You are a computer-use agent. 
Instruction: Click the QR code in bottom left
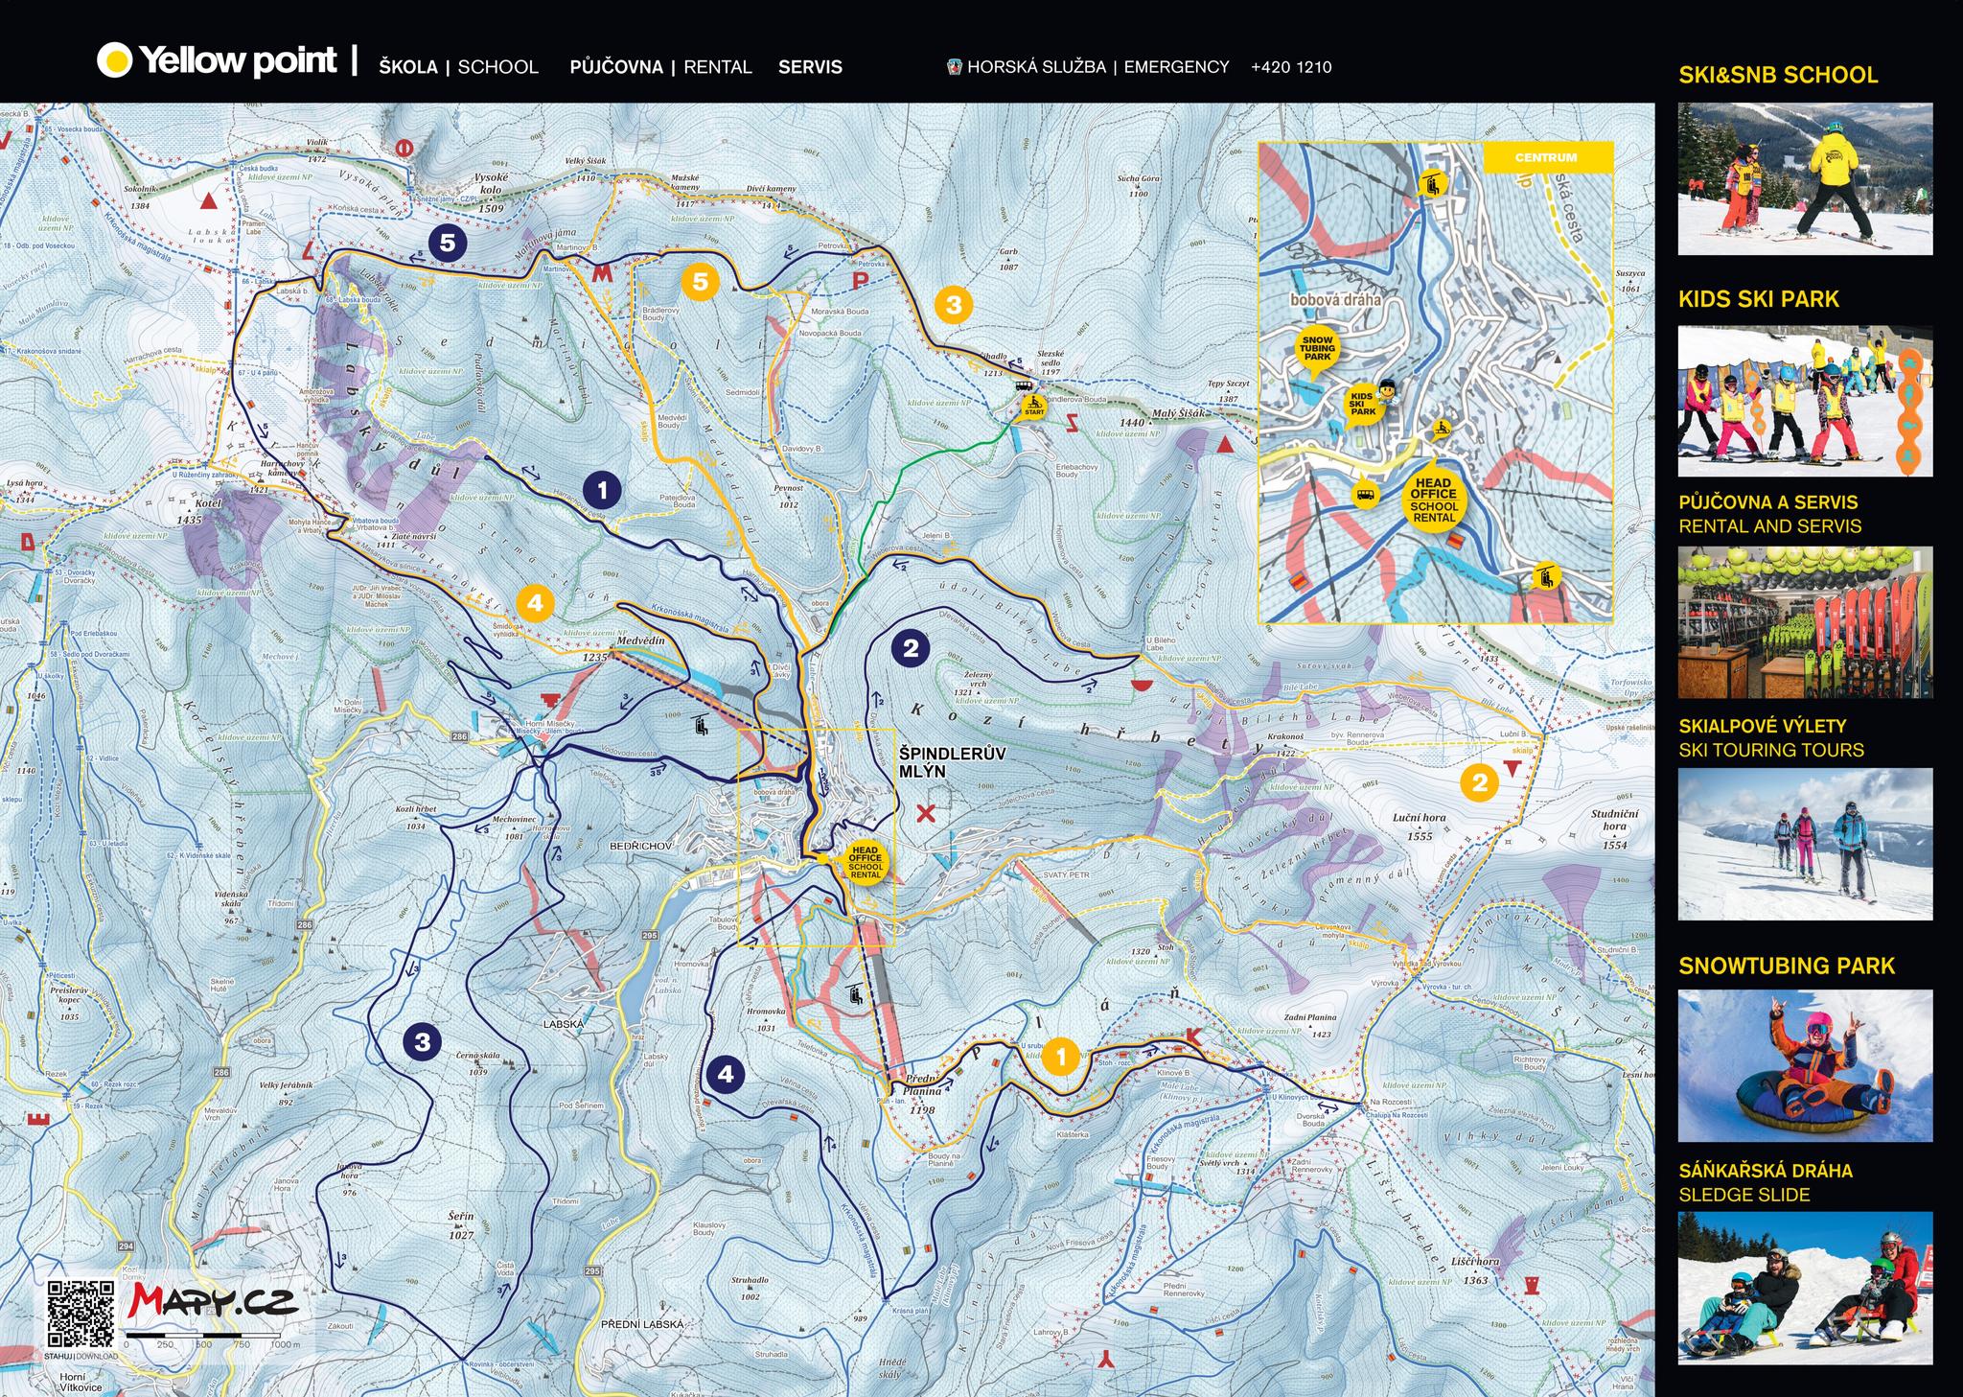81,1315
